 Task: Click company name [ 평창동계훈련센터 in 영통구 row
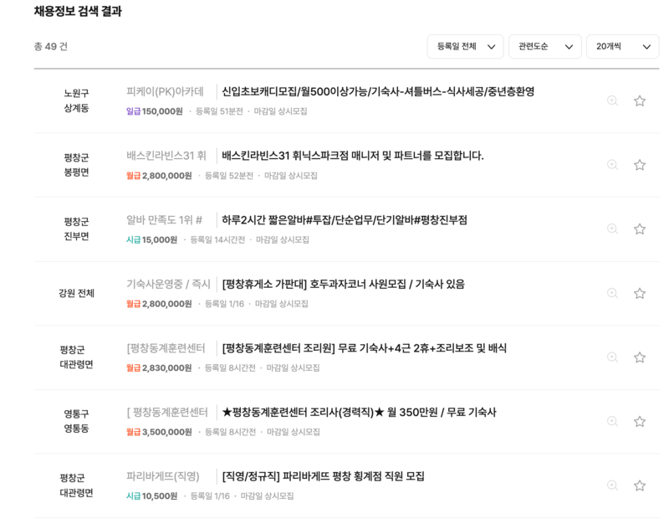click(x=167, y=412)
